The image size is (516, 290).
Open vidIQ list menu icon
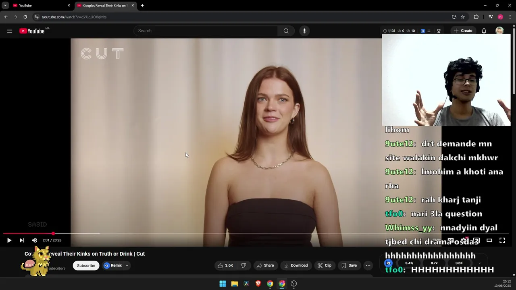(429, 31)
